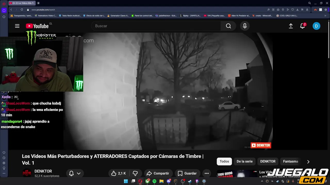Select the DENKTOR filter chip

268,161
